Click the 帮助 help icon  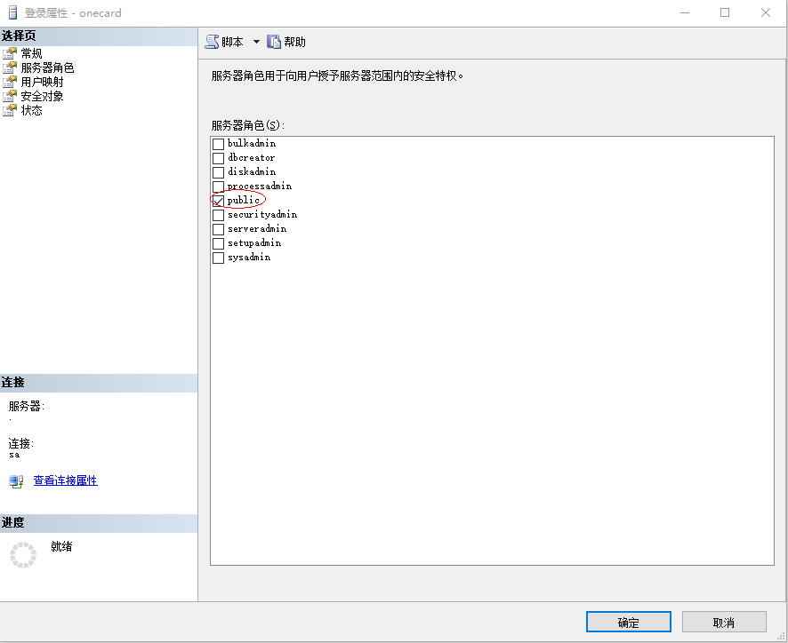274,42
